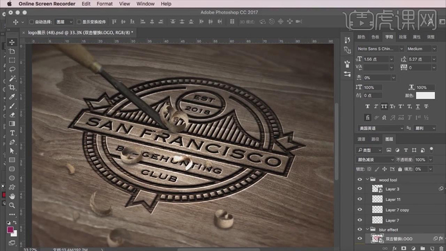Hide Layer 3 visibility
Viewport: 446px width, 251px height.
point(360,189)
